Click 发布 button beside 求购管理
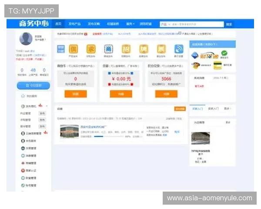This screenshot has width=261, height=209. 42,120
